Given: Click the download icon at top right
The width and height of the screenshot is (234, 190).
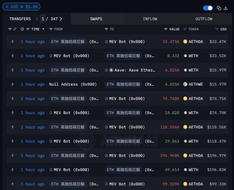Looking at the screenshot, I should pyautogui.click(x=226, y=8).
